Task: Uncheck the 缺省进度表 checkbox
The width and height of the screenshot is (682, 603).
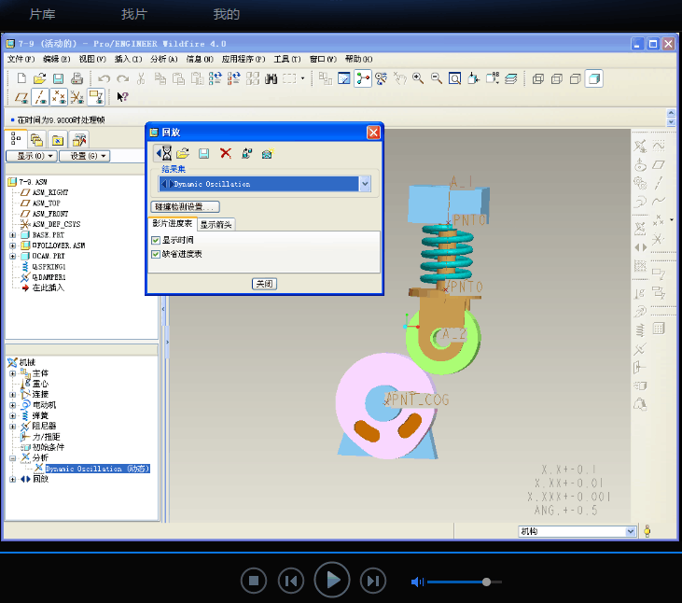Action: [157, 254]
